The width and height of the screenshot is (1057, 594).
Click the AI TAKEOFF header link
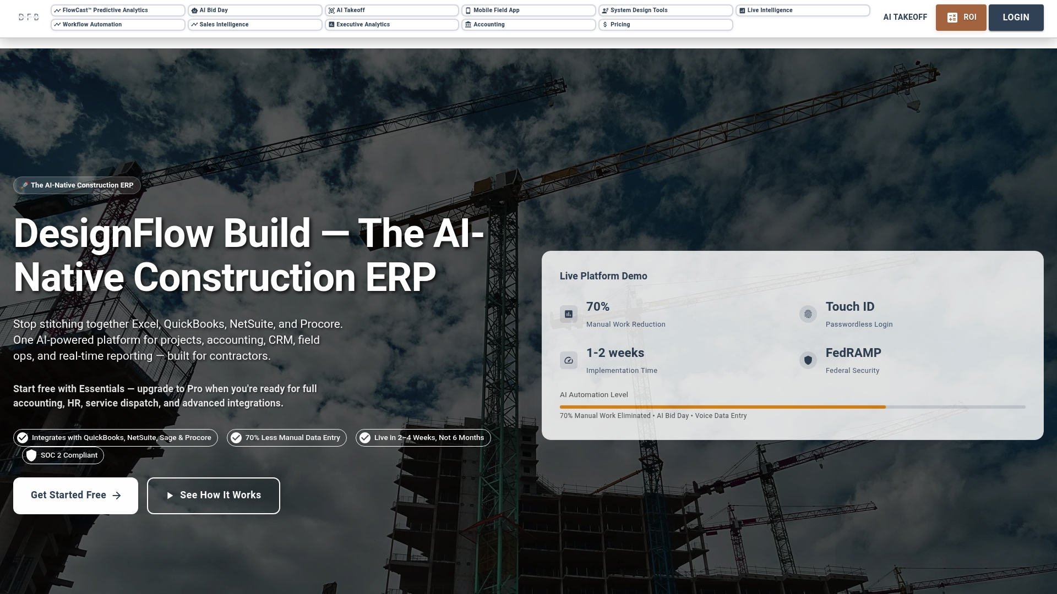pyautogui.click(x=905, y=17)
